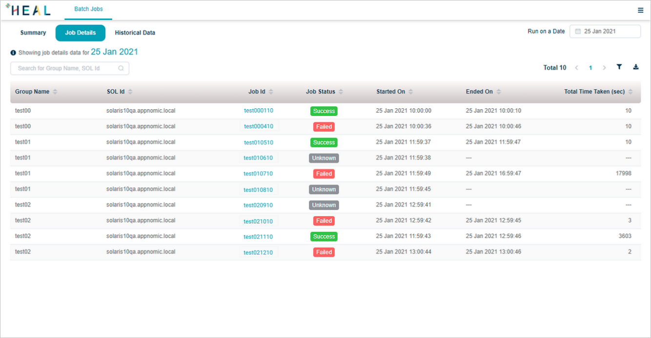Image resolution: width=651 pixels, height=338 pixels.
Task: Open the hamburger menu icon
Action: click(640, 10)
